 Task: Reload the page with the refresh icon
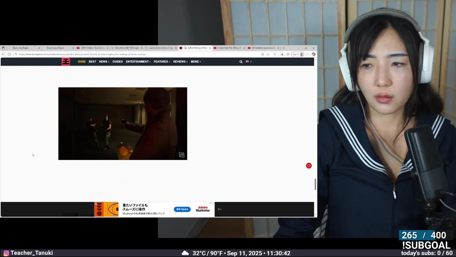tap(9, 54)
